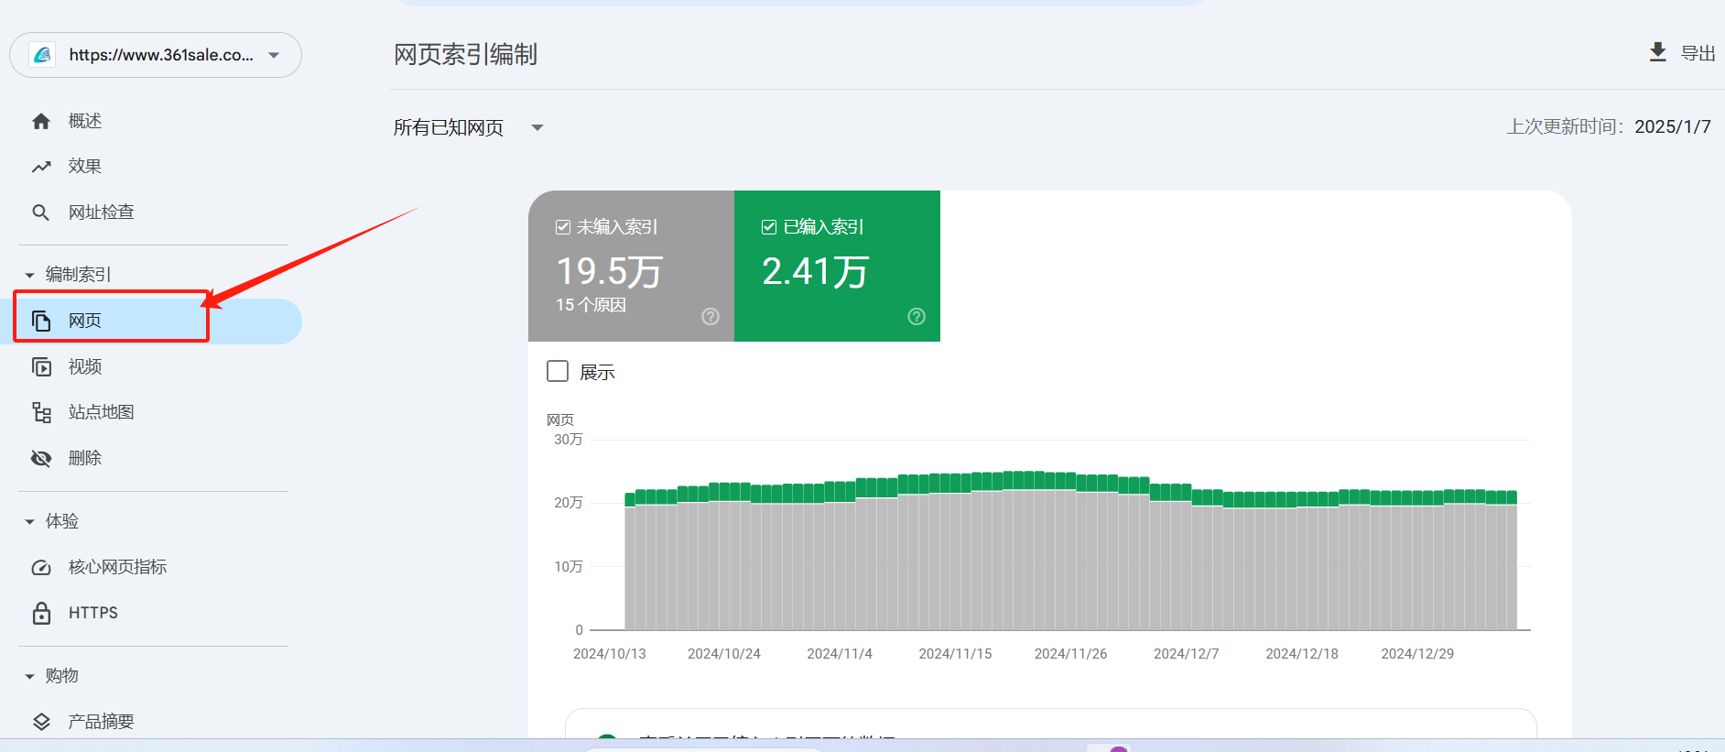Click the 网页索引编制 page title

pos(465,55)
